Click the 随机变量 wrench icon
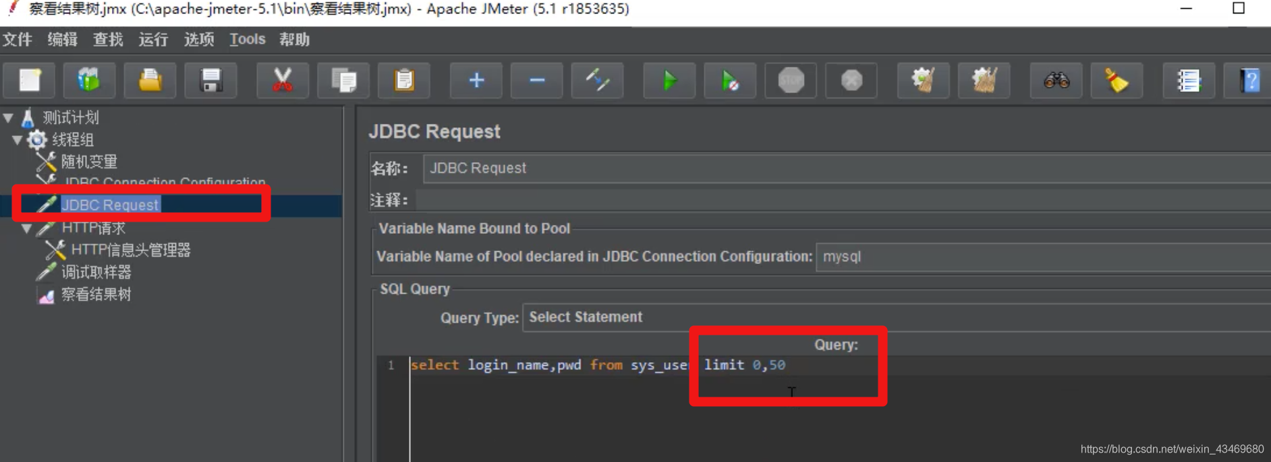The width and height of the screenshot is (1271, 462). coord(46,162)
